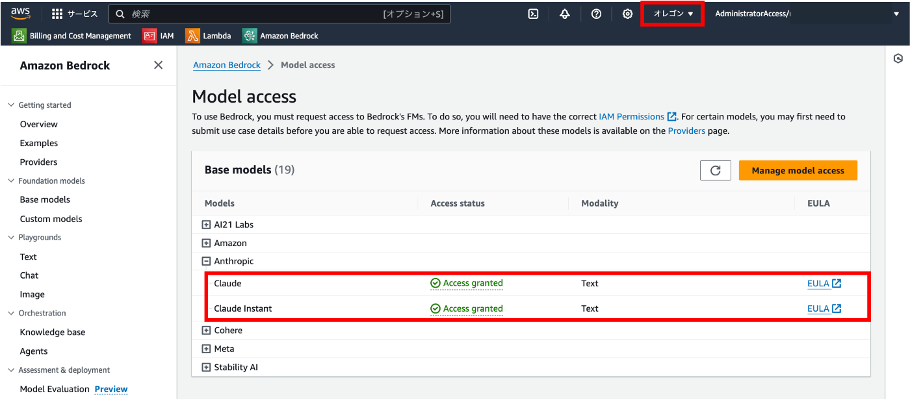Collapse the Assessment & deployment sidebar section
This screenshot has width=910, height=400.
click(11, 369)
